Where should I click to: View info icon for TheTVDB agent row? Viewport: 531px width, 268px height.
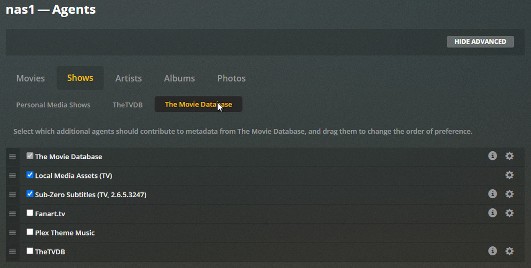click(493, 251)
